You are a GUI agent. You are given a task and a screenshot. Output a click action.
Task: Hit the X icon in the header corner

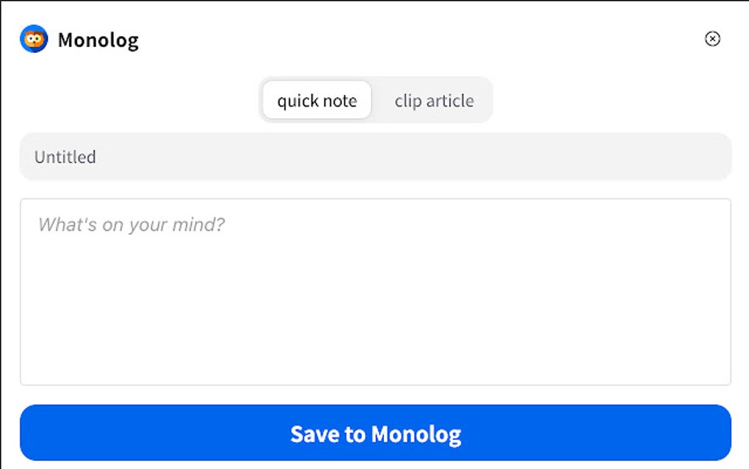coord(712,39)
